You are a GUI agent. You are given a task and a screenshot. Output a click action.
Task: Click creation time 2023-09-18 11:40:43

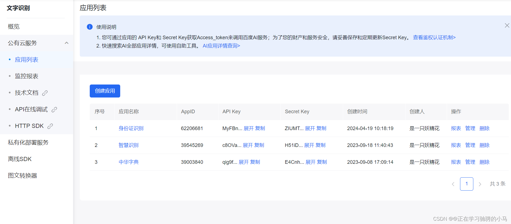[x=370, y=145]
